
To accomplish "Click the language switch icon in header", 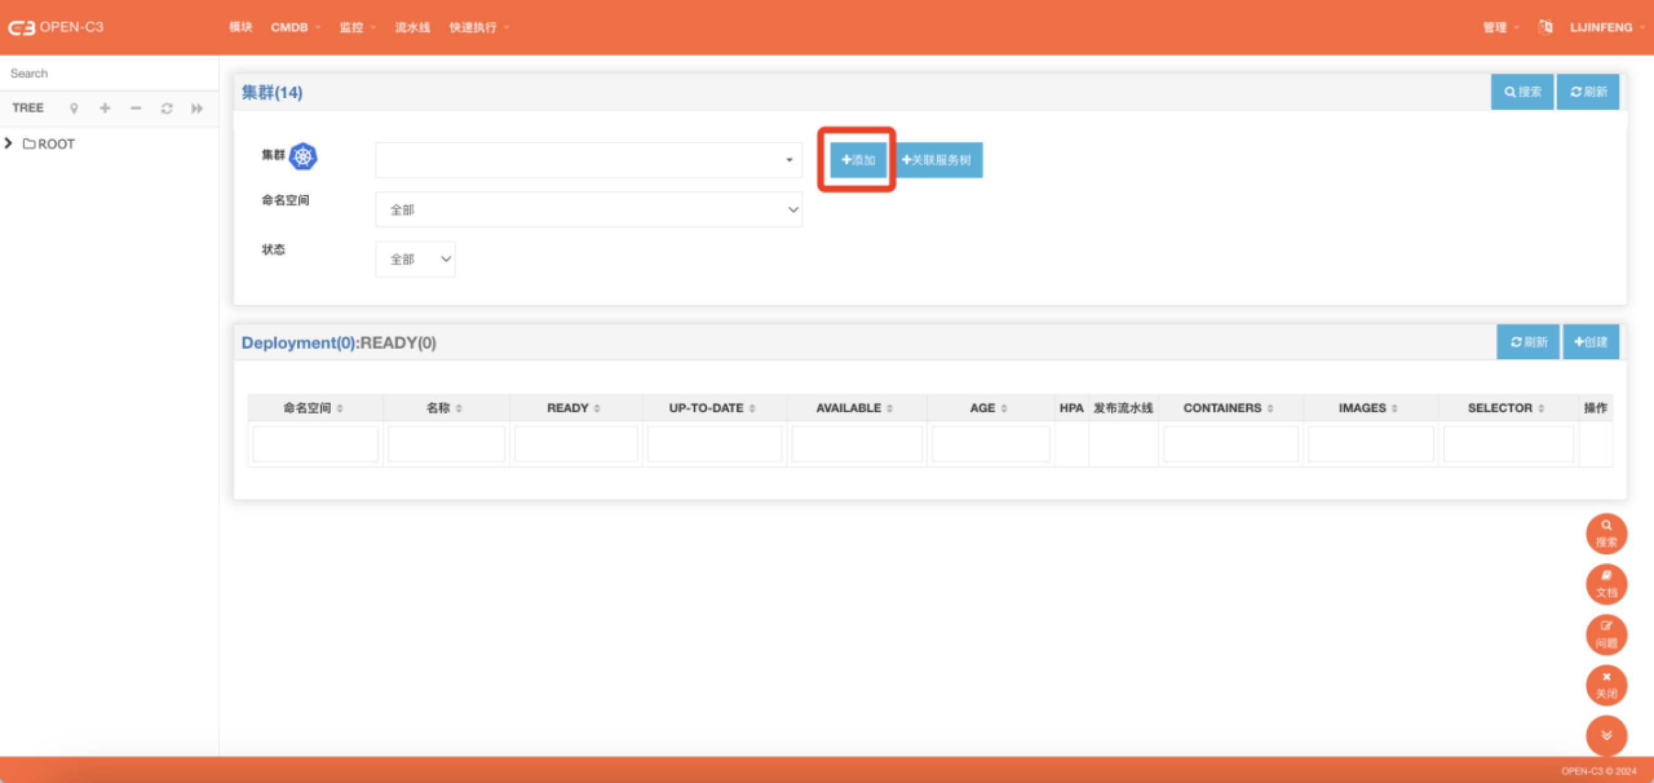I will 1545,27.
